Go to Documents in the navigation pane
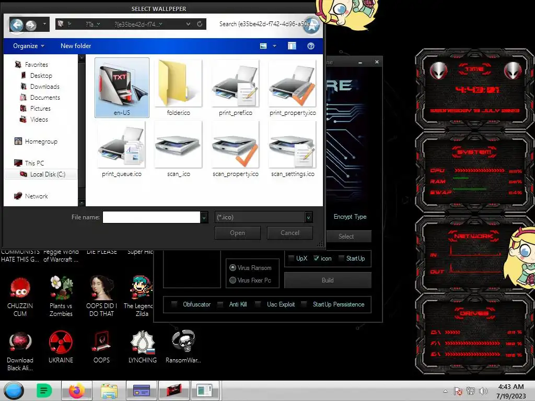 coord(45,97)
